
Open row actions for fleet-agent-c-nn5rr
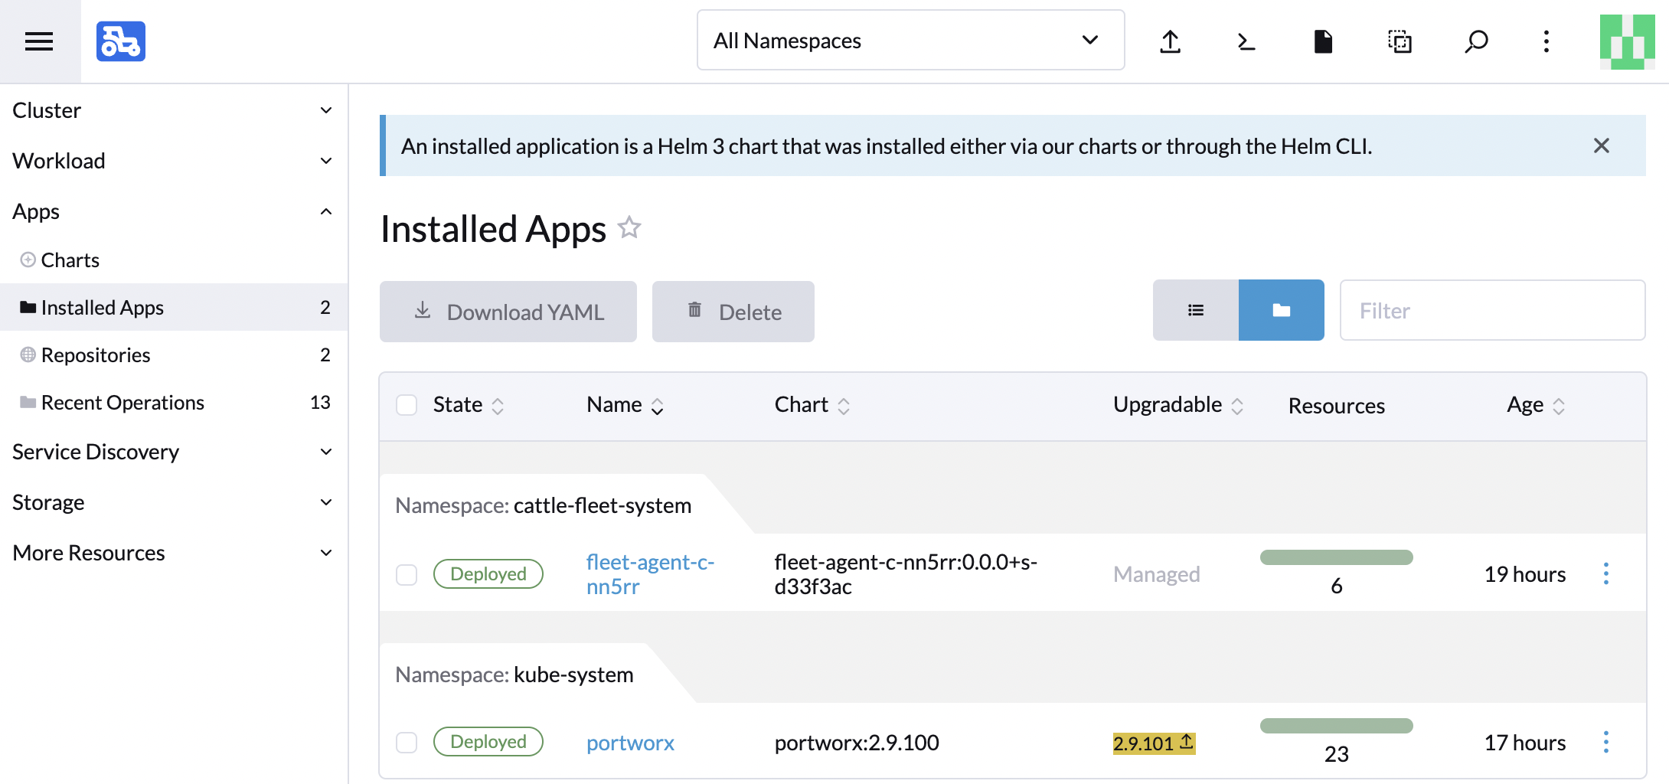point(1606,573)
